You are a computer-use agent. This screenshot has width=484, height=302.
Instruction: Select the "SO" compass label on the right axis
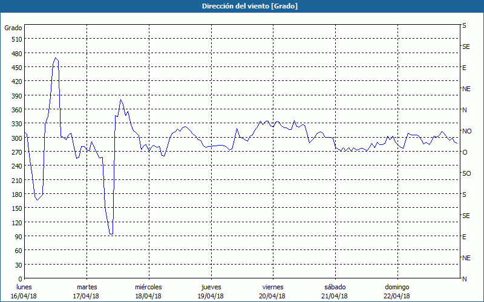coord(466,173)
